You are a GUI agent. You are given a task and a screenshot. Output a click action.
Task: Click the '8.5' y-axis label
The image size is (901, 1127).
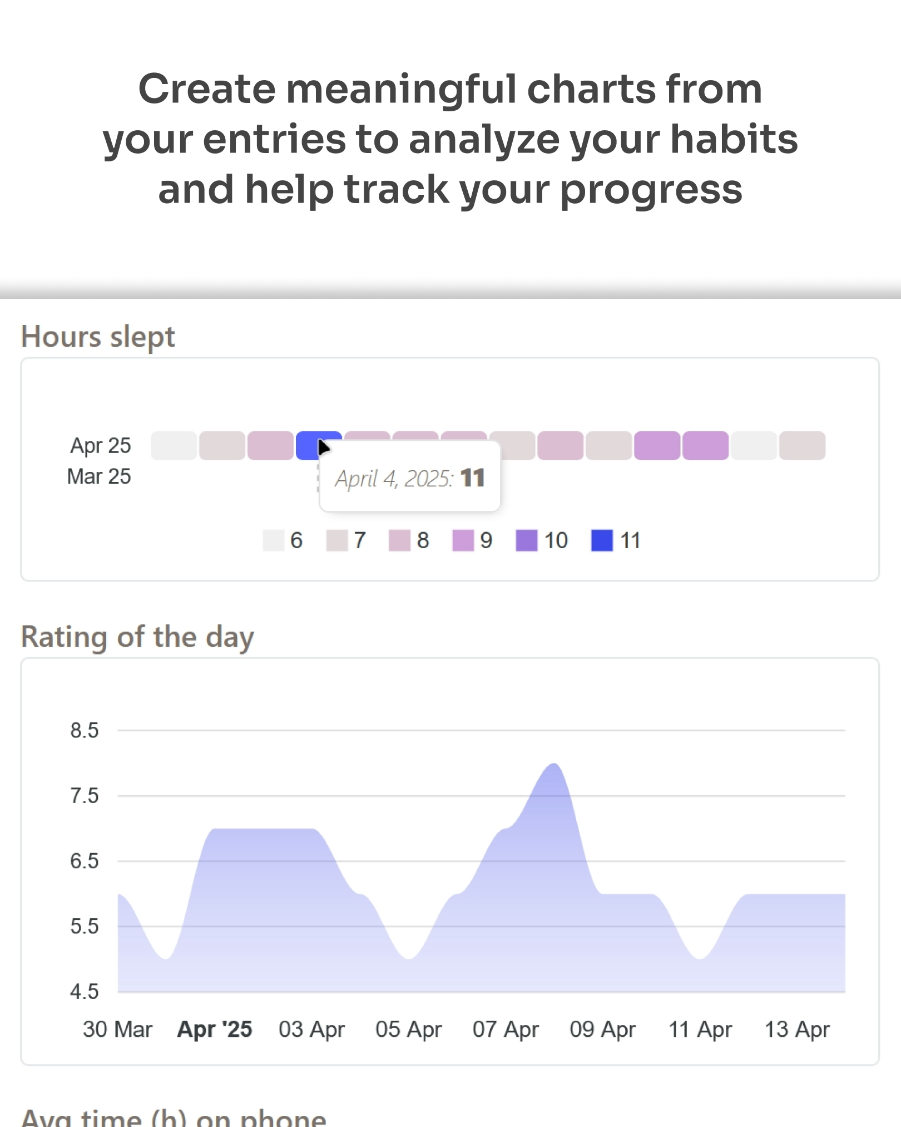pyautogui.click(x=84, y=730)
